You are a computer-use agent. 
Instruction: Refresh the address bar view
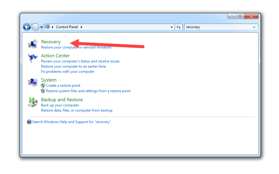point(179,27)
